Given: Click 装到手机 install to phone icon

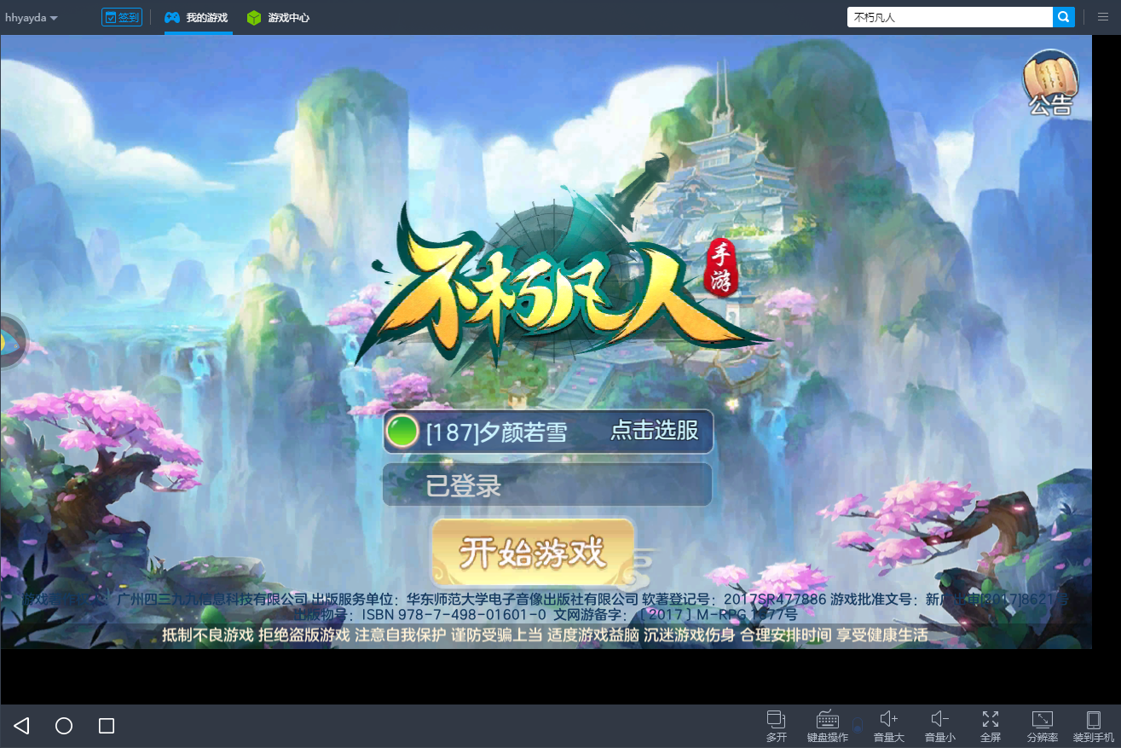Looking at the screenshot, I should pos(1093,726).
